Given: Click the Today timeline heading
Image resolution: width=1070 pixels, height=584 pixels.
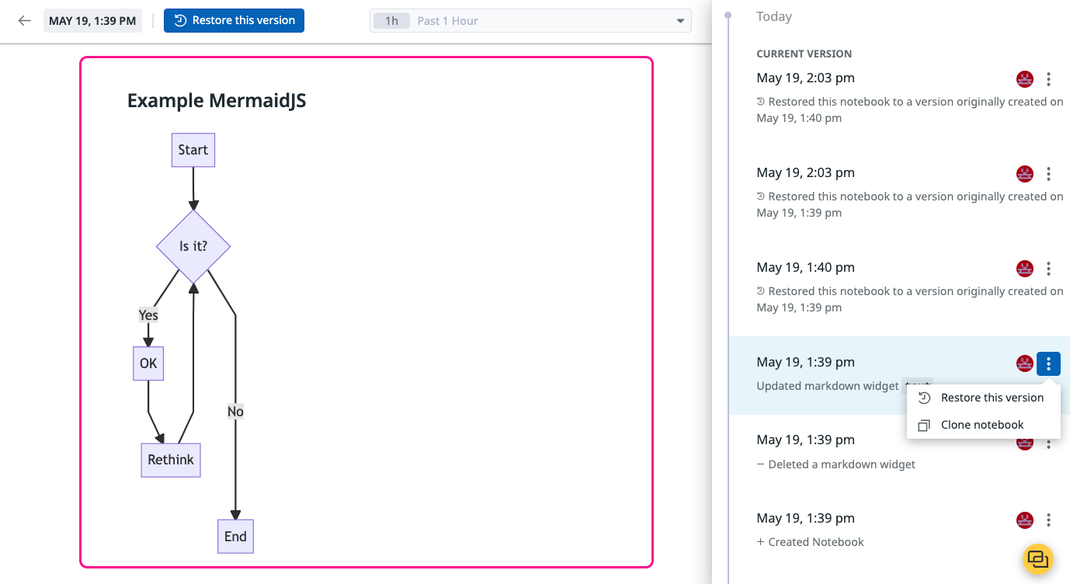Looking at the screenshot, I should [774, 16].
